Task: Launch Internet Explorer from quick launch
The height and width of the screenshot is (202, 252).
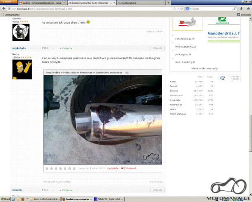Action: [x=13, y=199]
